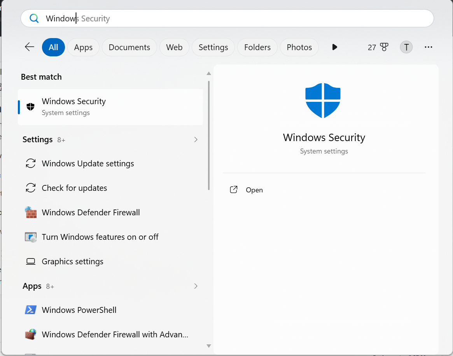Click the Apps 8+ section header
This screenshot has height=356, width=453.
tap(38, 286)
